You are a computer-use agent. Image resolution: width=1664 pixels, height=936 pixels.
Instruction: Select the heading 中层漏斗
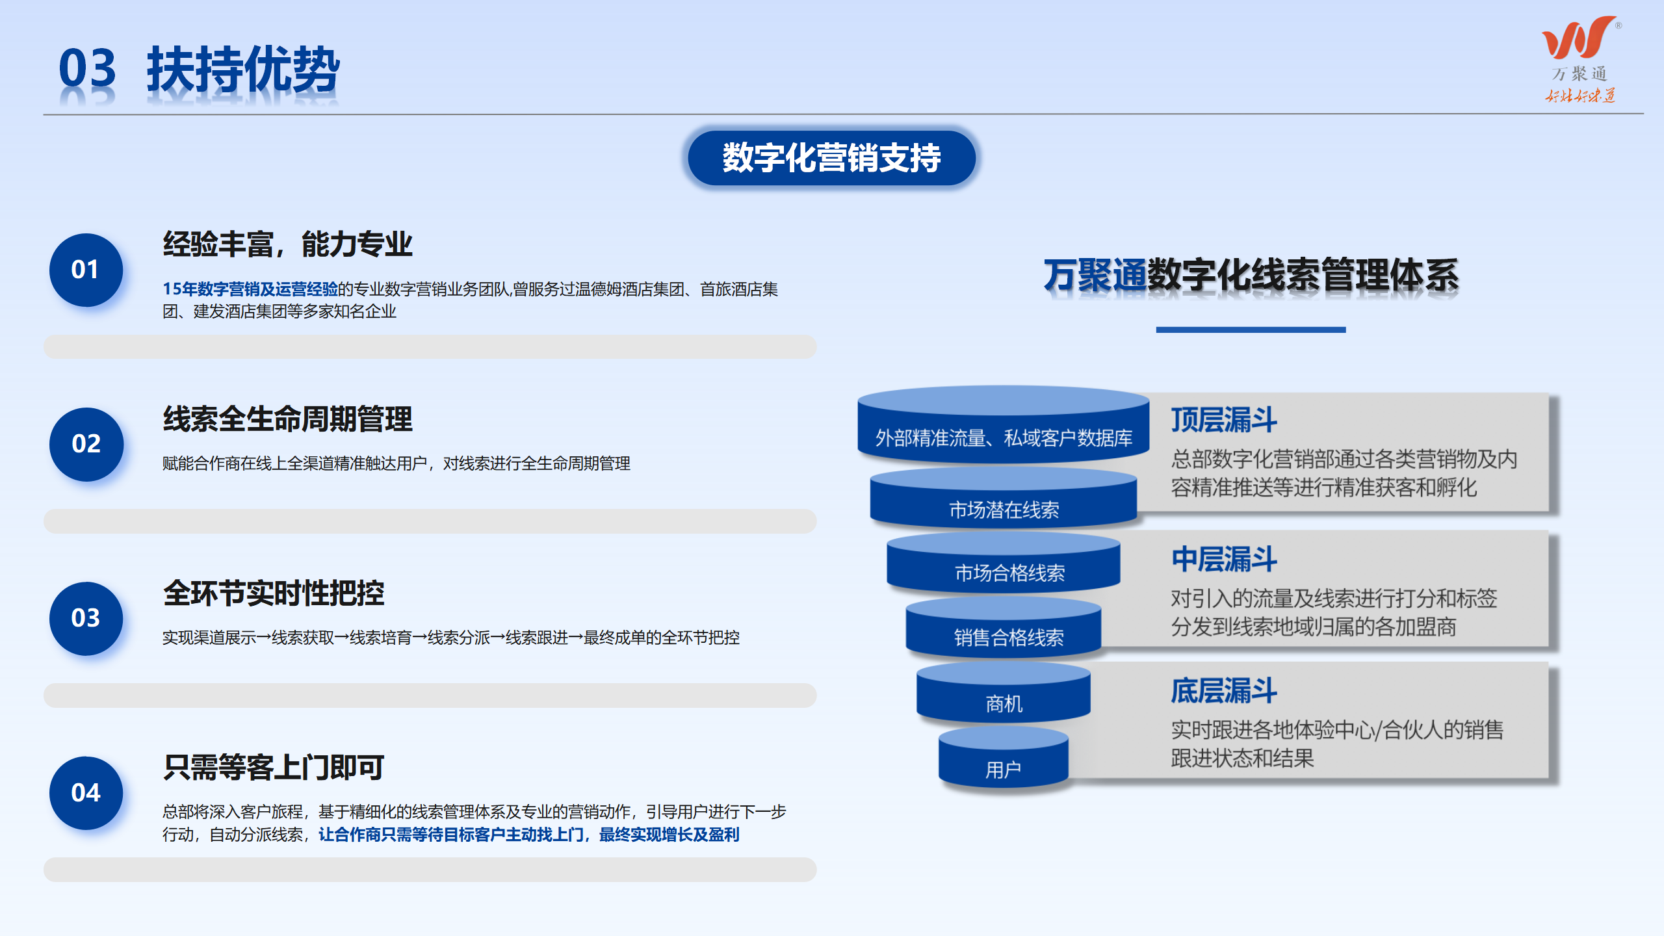click(x=1224, y=559)
